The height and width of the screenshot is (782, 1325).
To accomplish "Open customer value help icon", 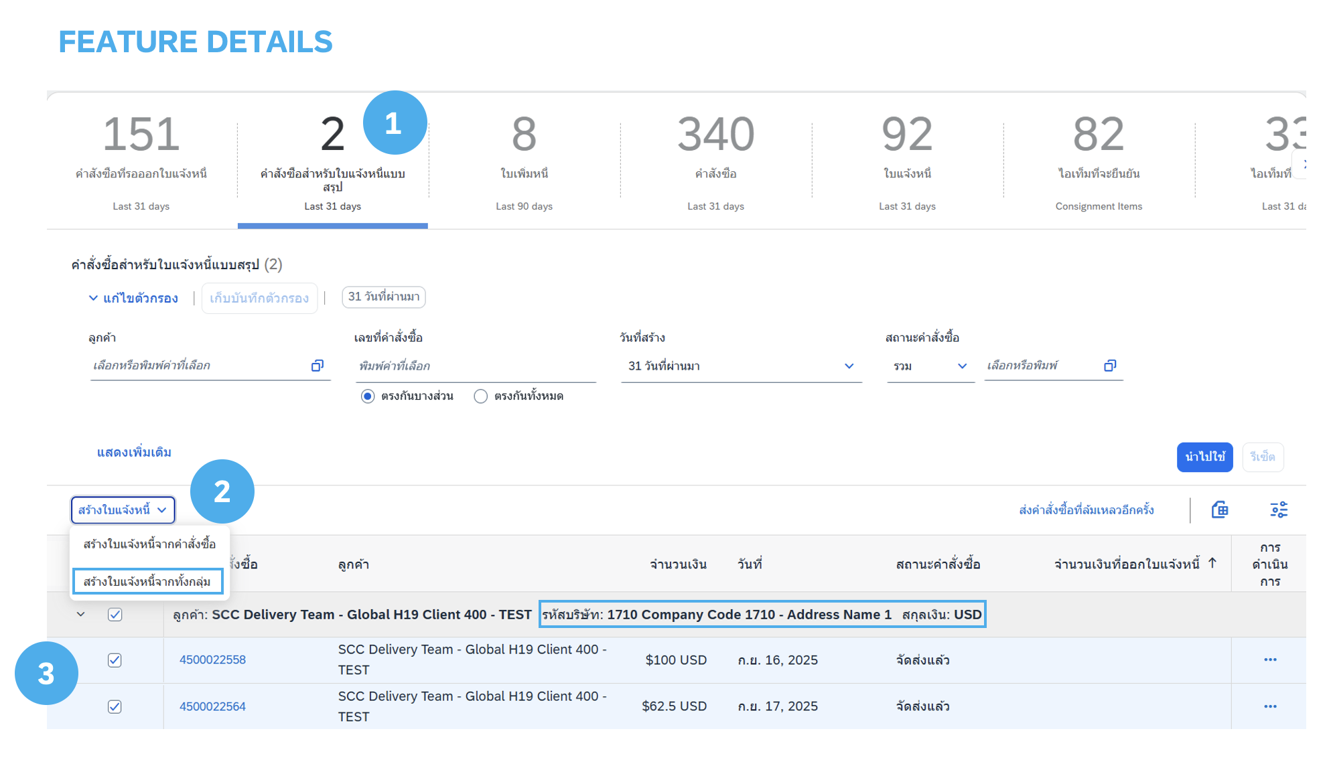I will 318,366.
